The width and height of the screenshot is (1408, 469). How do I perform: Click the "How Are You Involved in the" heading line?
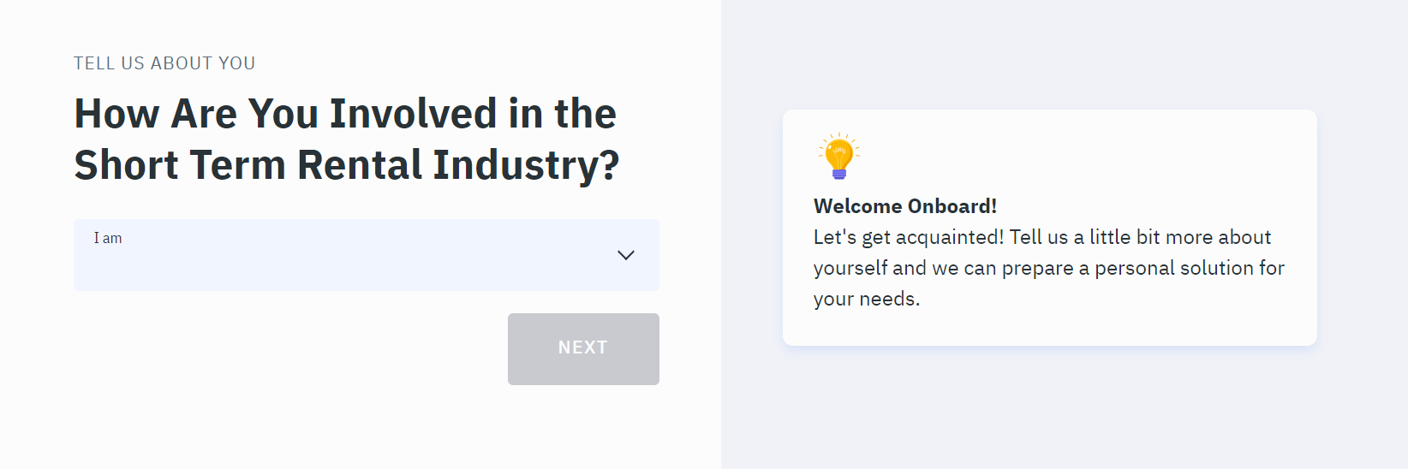tap(345, 114)
